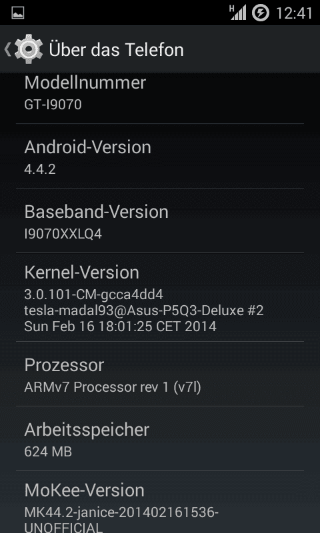Tap the kernel build date line
The height and width of the screenshot is (533, 320).
[x=120, y=326]
